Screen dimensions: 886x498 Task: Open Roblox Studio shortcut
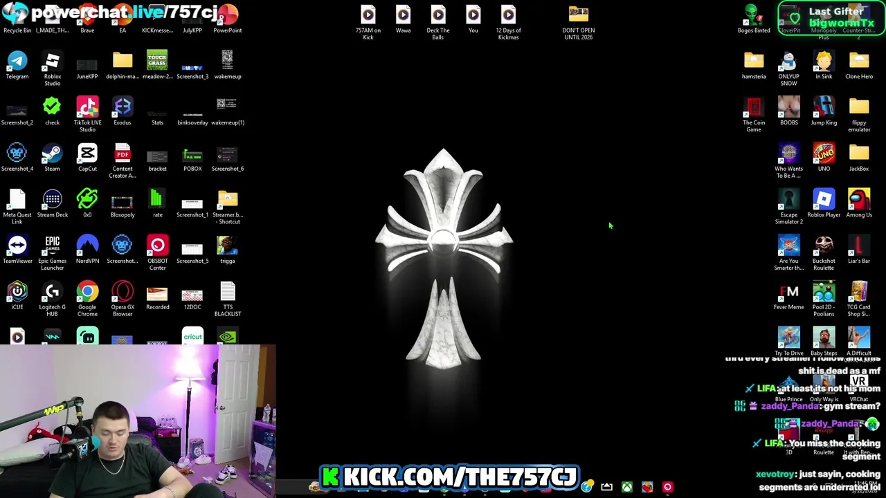[x=52, y=68]
